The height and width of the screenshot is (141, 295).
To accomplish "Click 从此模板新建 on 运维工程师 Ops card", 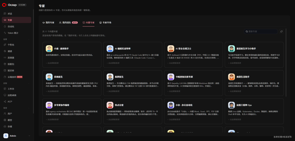I will (x=235, y=119).
